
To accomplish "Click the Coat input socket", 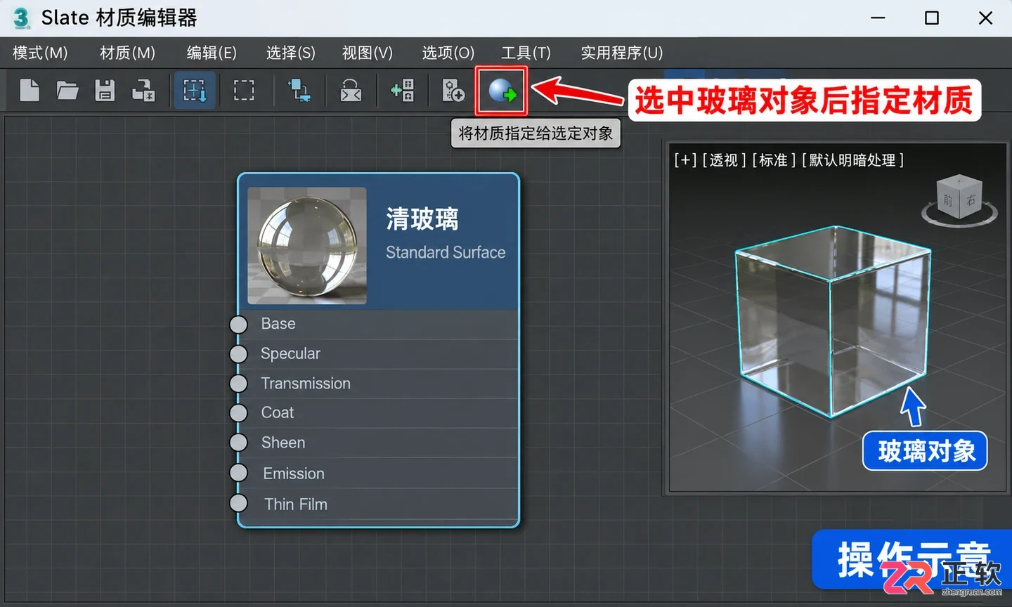I will 239,413.
